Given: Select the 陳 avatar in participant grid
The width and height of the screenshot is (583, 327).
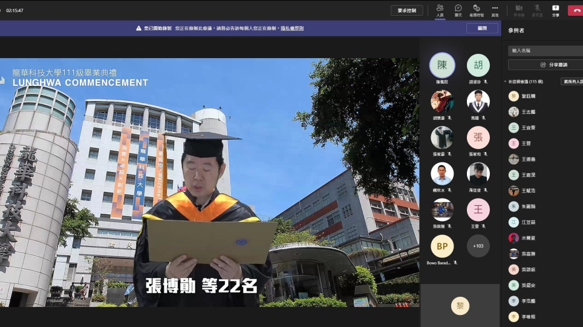Looking at the screenshot, I should tap(442, 65).
